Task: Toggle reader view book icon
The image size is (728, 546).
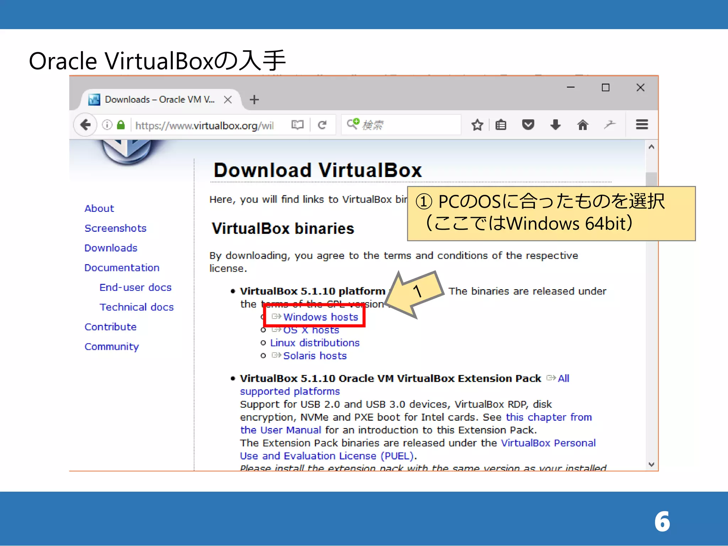Action: coord(297,125)
